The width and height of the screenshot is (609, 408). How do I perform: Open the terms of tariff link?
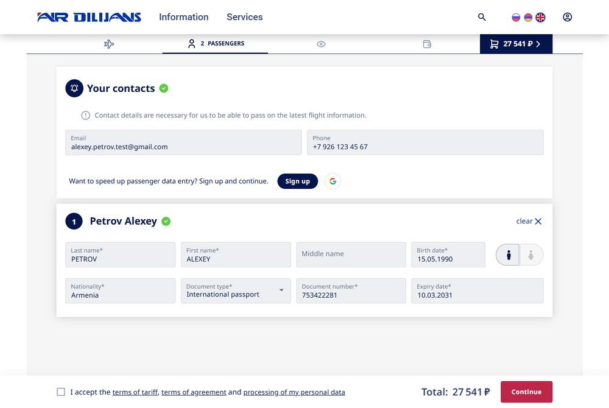(135, 392)
